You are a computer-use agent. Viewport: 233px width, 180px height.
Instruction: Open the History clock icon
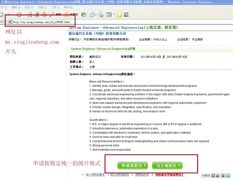[84, 14]
